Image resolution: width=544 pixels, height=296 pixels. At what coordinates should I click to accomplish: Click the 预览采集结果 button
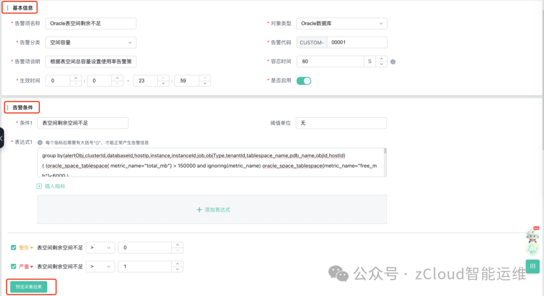(29, 286)
